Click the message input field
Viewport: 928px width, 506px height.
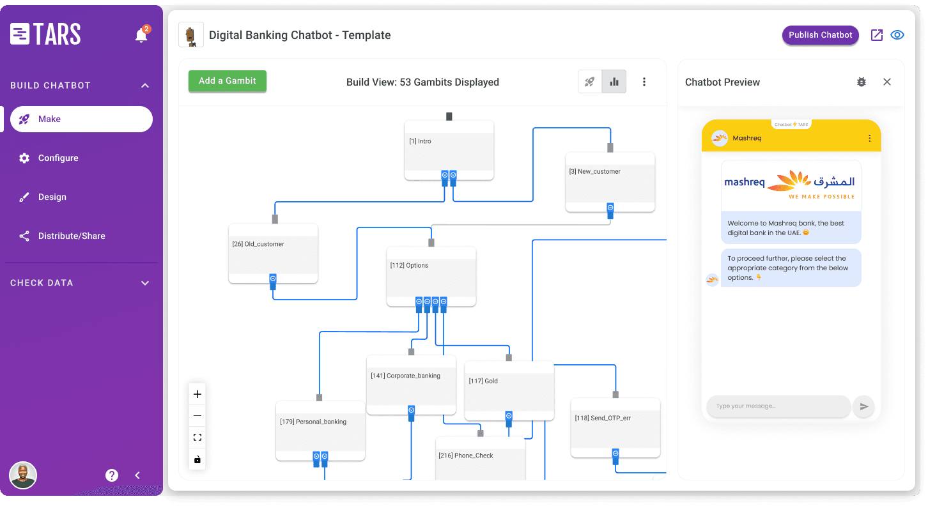point(778,406)
